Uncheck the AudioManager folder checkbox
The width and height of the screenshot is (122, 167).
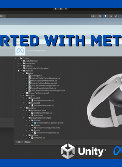pyautogui.click(x=21, y=61)
